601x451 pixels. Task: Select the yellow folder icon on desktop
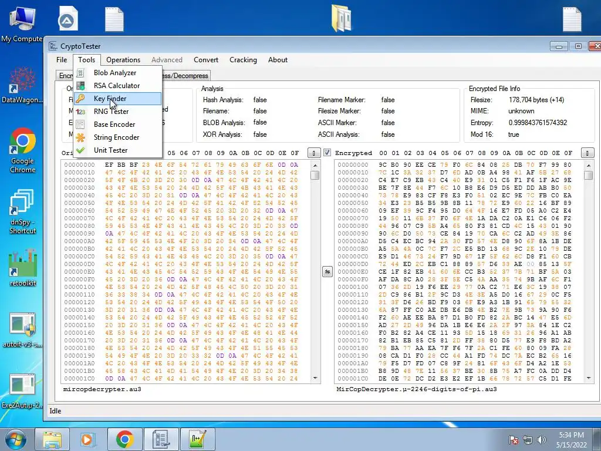point(341,18)
